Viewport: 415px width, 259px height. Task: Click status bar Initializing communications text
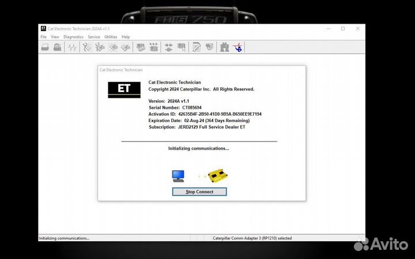65,238
